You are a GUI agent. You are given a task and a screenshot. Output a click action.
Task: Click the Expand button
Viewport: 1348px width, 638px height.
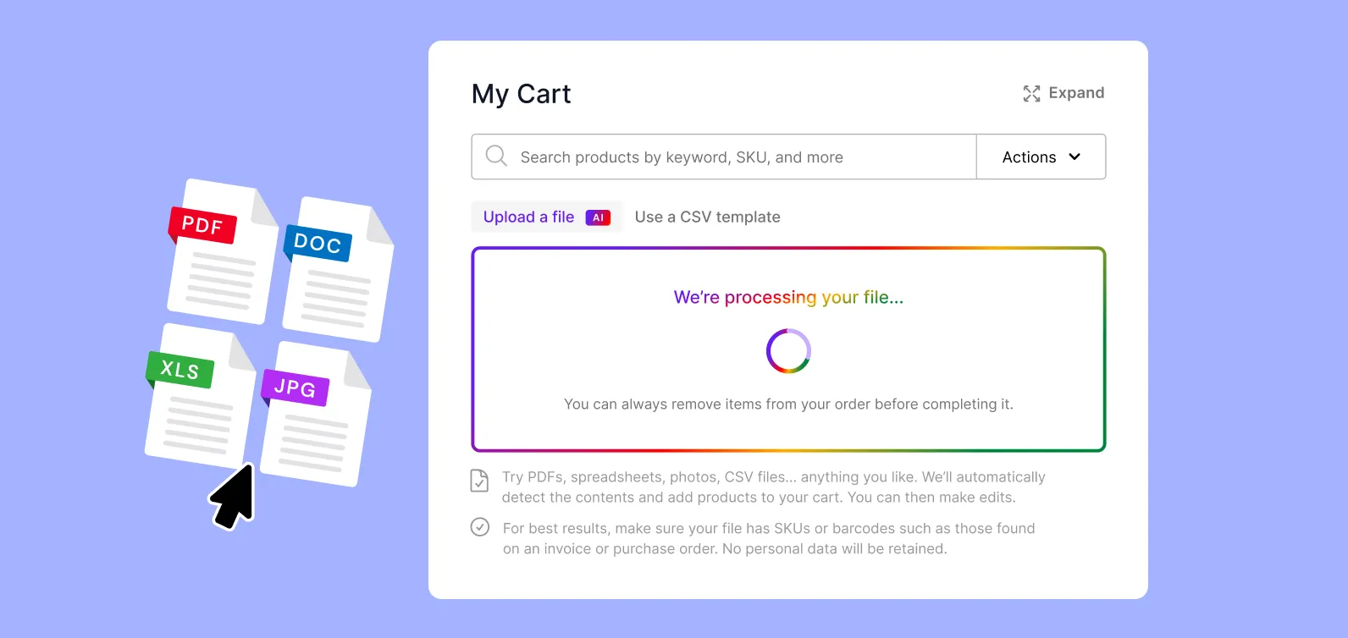pyautogui.click(x=1063, y=93)
